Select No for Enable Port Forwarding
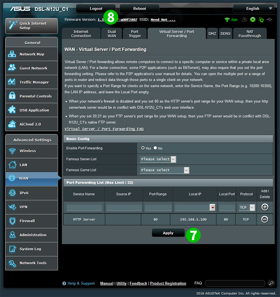The width and height of the screenshot is (280, 297). (155, 148)
